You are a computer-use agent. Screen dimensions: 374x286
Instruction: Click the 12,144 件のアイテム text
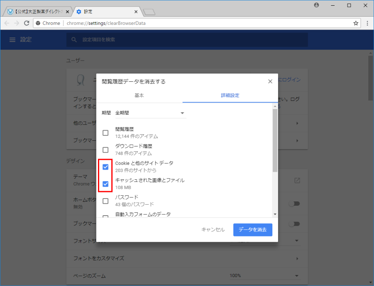(137, 136)
